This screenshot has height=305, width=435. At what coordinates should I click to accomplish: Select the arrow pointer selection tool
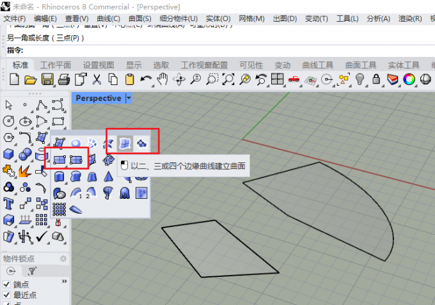8,105
